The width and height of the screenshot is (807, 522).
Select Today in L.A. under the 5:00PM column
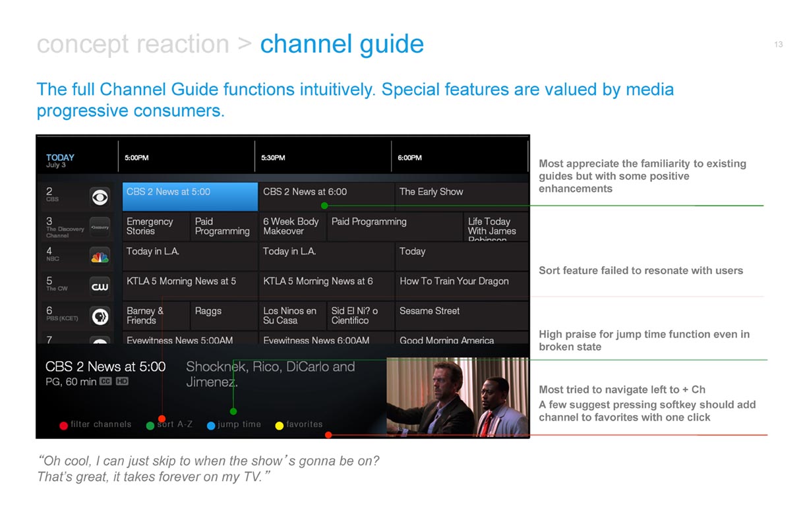(x=190, y=256)
